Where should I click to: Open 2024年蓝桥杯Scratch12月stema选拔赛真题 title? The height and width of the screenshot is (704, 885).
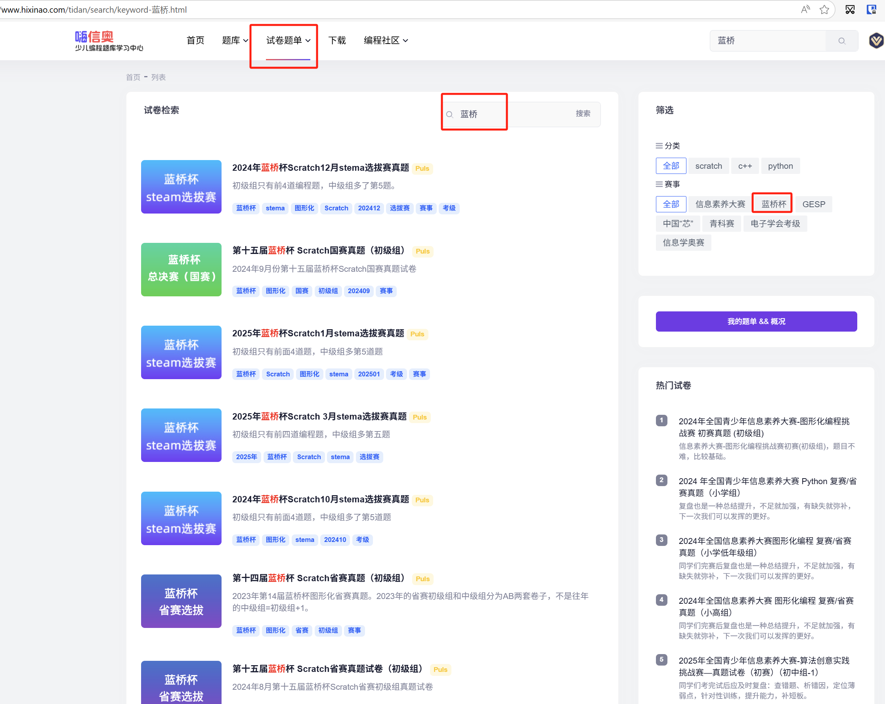(321, 168)
